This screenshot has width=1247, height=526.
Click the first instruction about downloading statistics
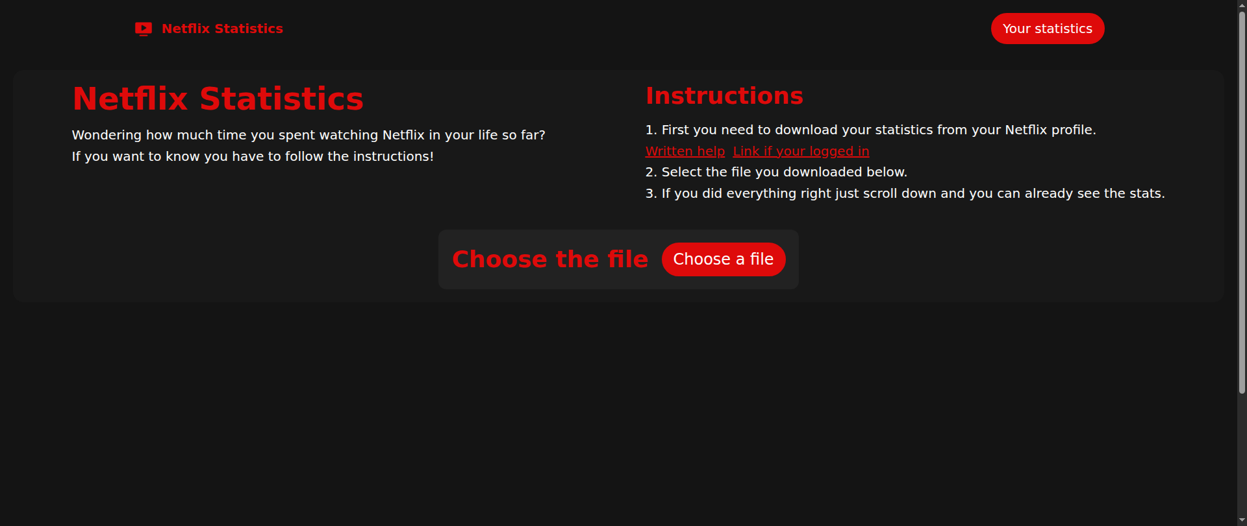[x=870, y=130]
